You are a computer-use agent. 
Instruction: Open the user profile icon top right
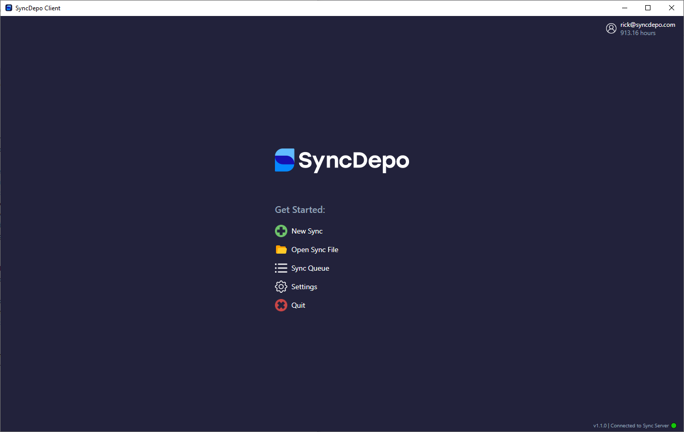[x=611, y=28]
